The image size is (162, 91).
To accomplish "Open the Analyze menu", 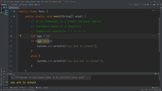I will (28, 2).
